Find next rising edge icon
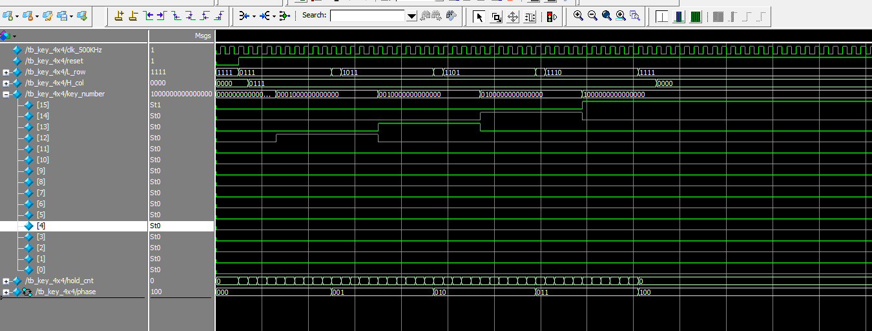872x331 pixels. click(x=220, y=16)
